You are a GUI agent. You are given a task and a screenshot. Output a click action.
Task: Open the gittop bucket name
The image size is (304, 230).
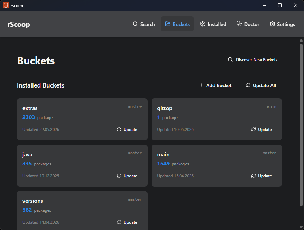164,108
